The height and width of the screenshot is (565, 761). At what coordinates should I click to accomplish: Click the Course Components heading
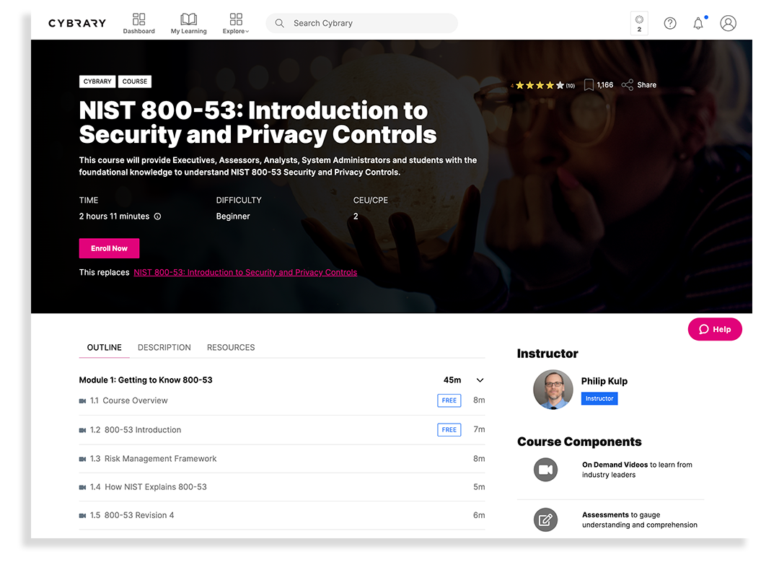tap(579, 442)
